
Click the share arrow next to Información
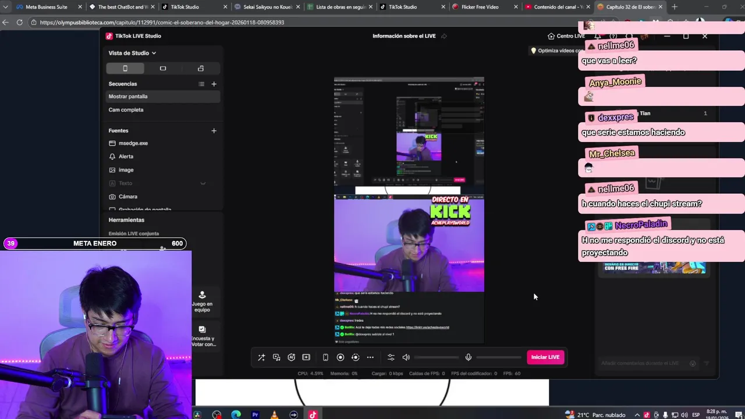pos(444,36)
